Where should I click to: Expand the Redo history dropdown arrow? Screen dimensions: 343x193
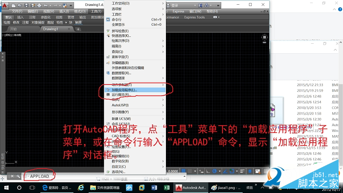(x=59, y=6)
